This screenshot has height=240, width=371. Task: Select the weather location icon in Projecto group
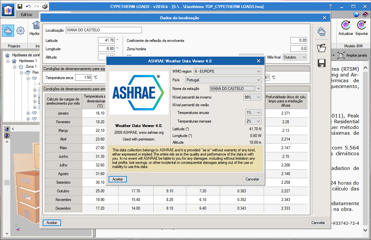pyautogui.click(x=8, y=31)
